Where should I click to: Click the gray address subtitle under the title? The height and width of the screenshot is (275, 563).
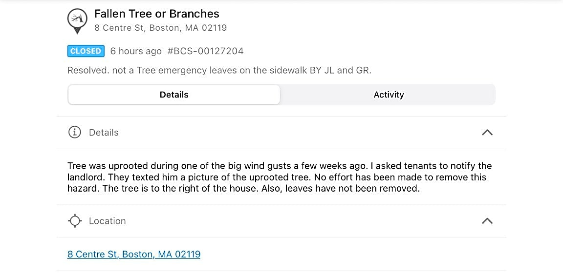point(160,28)
